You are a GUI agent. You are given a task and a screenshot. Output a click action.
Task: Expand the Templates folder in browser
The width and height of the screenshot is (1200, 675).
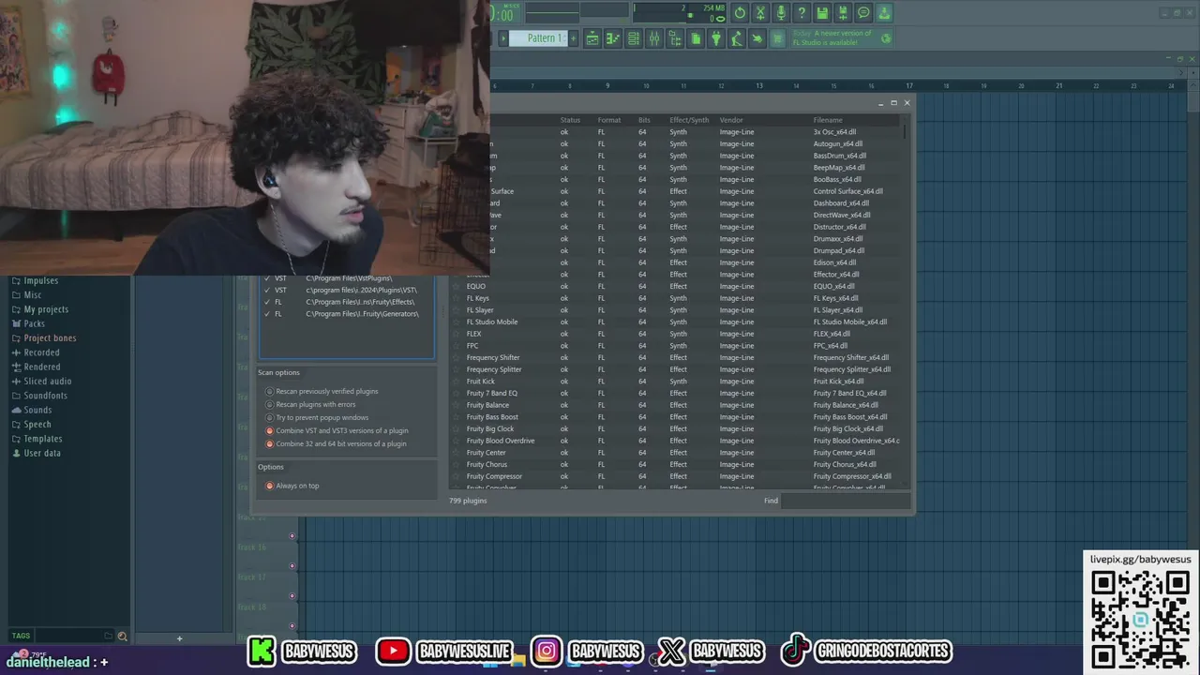coord(36,439)
